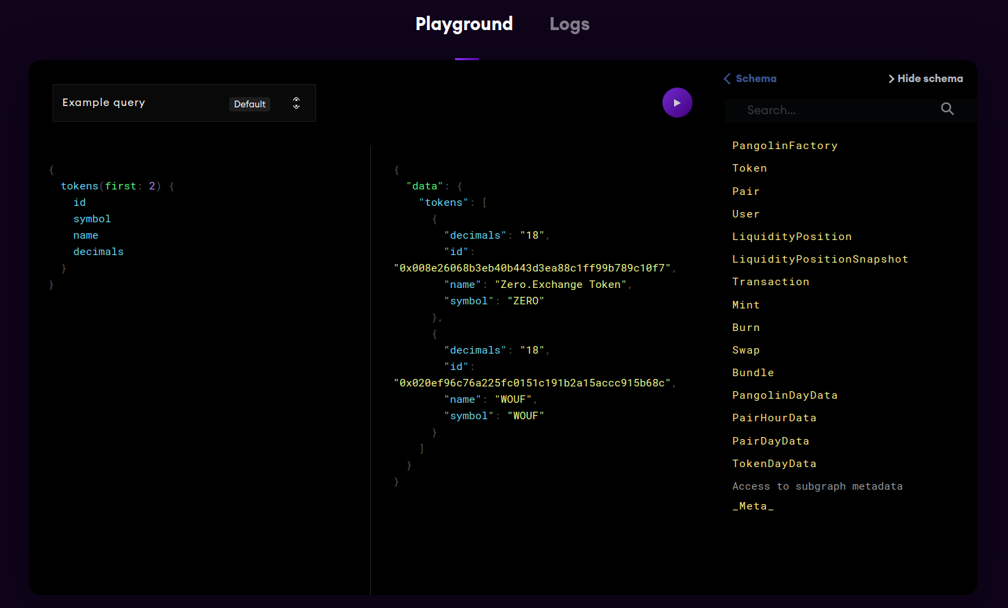The image size is (1008, 608).
Task: Expand the Token schema type
Action: click(749, 168)
